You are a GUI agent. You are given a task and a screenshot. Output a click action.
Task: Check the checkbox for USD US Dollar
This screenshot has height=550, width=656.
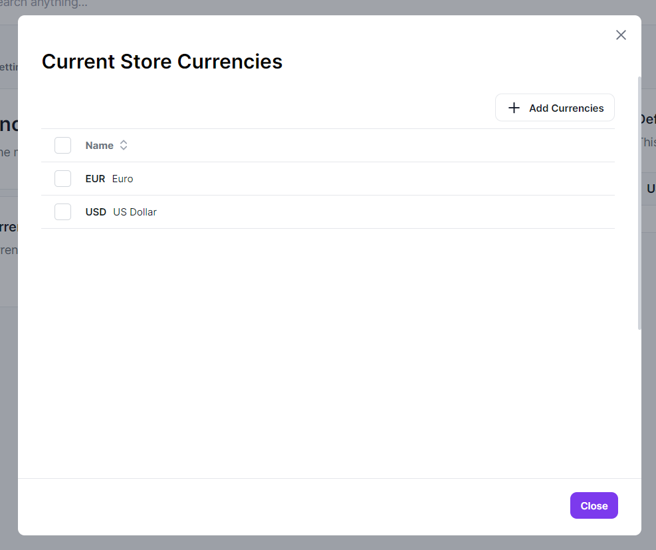click(62, 211)
